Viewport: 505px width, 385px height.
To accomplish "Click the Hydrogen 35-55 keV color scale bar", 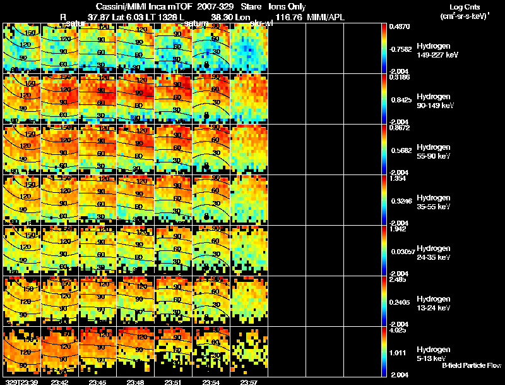I will [x=384, y=200].
